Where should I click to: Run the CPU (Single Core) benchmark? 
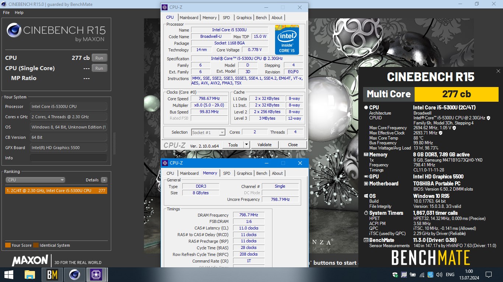pos(99,68)
